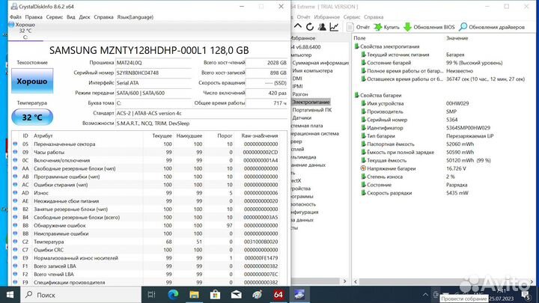Click the Степень износа row icon
Viewport: 539px width, 303px height.
(x=363, y=177)
